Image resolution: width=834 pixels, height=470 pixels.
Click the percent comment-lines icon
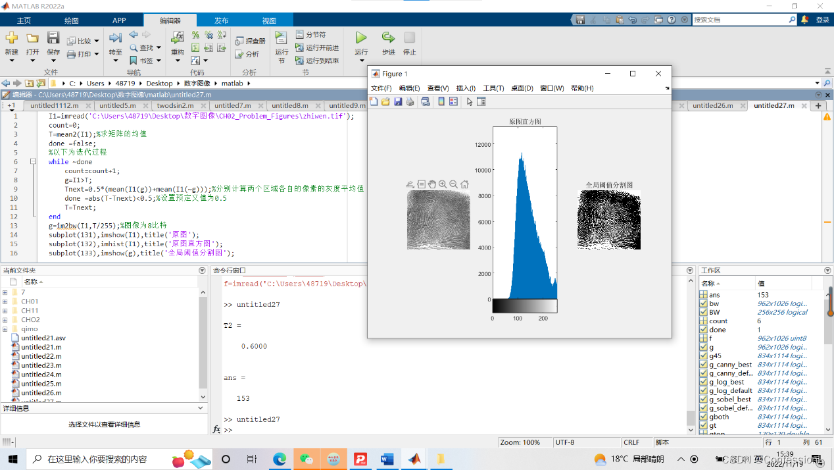(195, 35)
